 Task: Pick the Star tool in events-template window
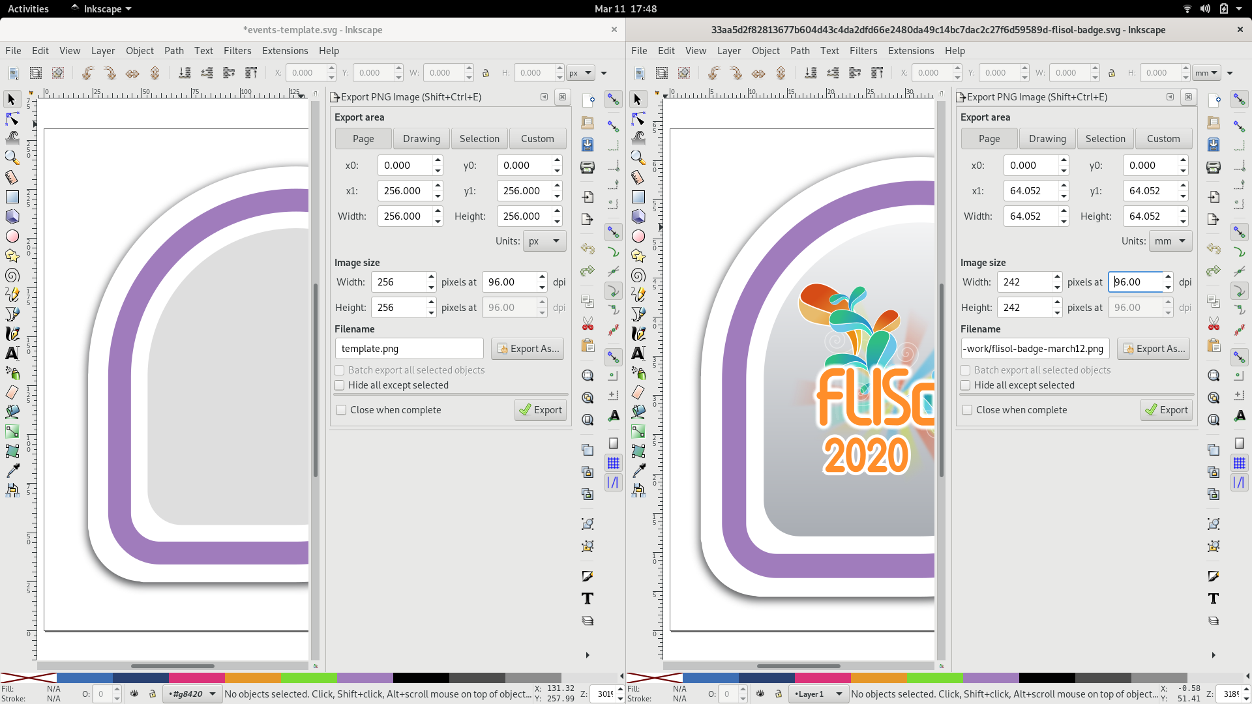coord(12,256)
